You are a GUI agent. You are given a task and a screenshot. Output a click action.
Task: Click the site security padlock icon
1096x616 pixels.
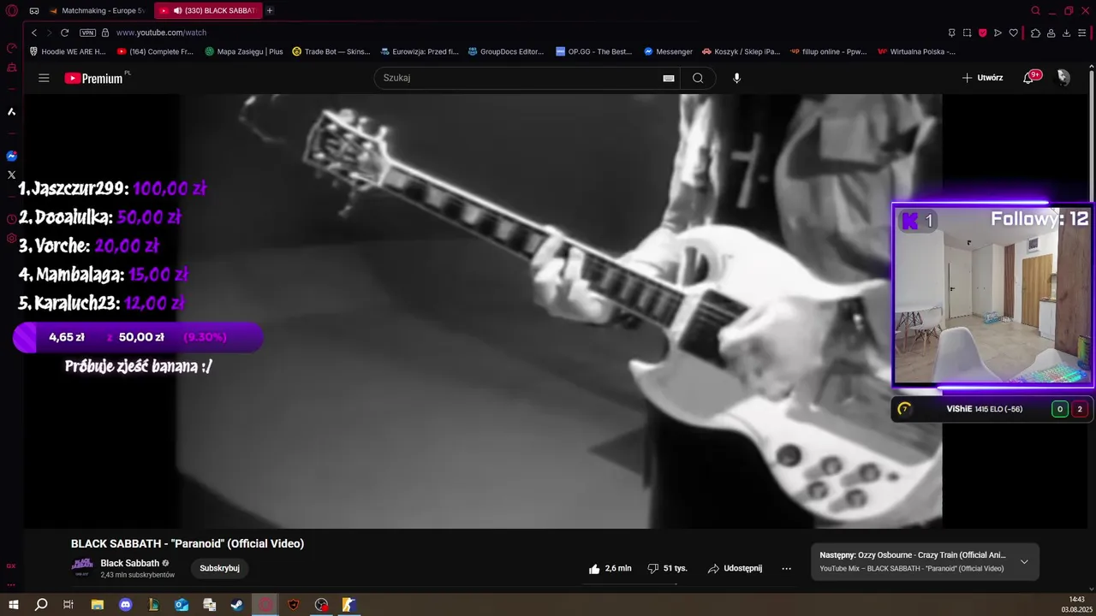[x=105, y=33]
